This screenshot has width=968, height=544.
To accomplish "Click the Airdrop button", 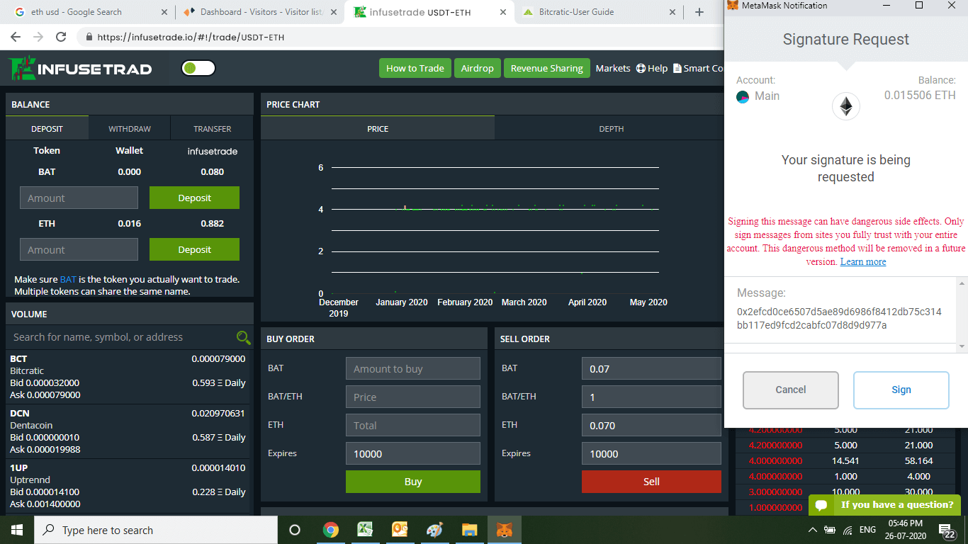I will 477,68.
